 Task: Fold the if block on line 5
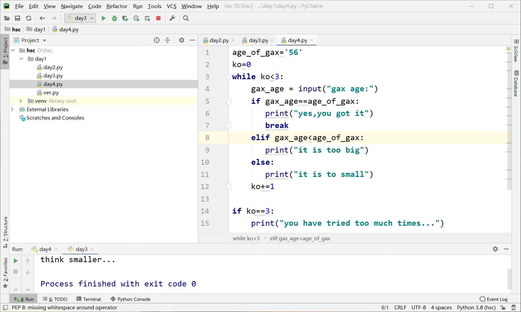pyautogui.click(x=229, y=101)
